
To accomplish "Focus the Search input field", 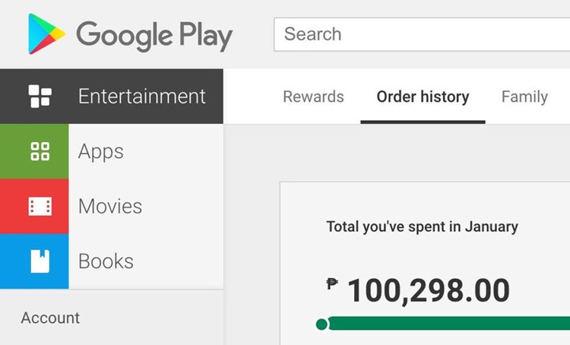I will tap(422, 34).
